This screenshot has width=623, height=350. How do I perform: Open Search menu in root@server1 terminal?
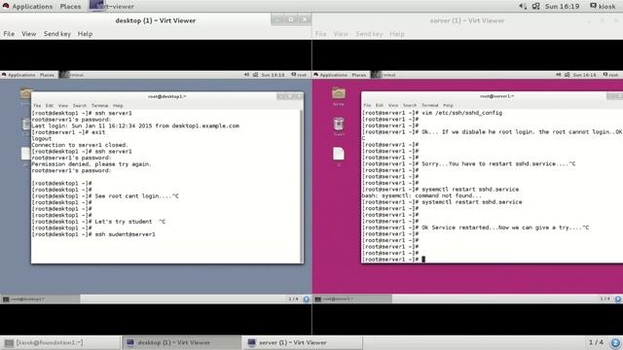coord(410,105)
